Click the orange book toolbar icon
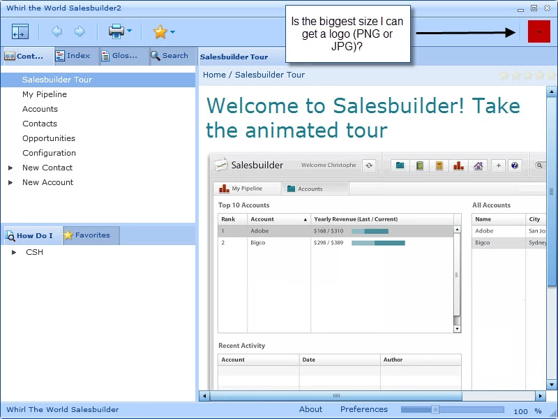558x419 pixels. [x=439, y=166]
